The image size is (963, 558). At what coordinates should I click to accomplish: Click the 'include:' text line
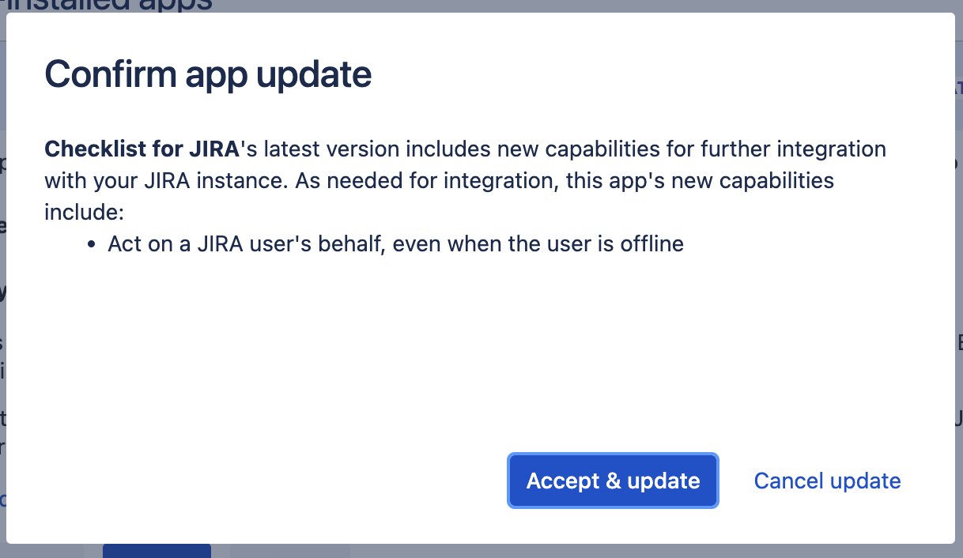point(85,212)
